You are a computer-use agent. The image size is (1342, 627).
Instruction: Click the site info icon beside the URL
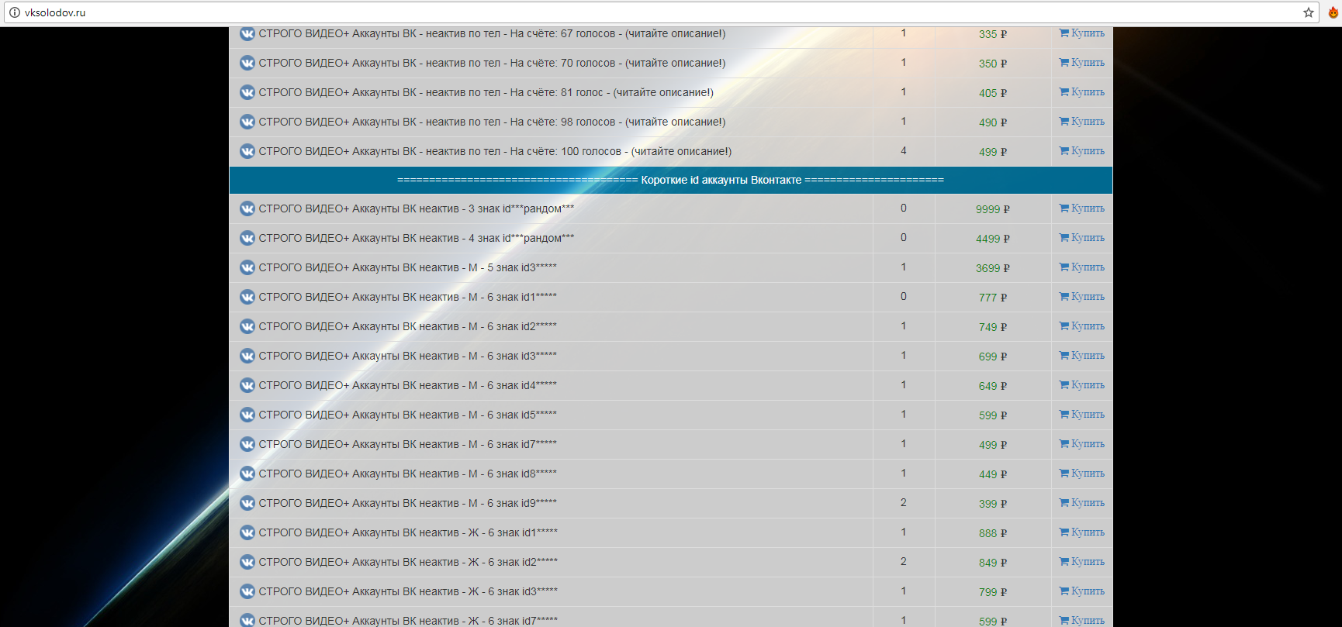pos(14,12)
